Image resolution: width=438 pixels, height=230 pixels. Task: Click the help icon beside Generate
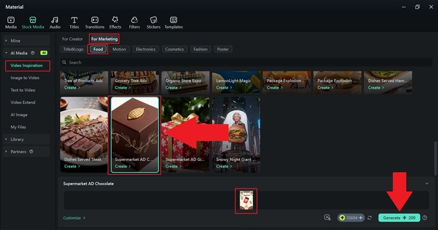[x=425, y=218]
